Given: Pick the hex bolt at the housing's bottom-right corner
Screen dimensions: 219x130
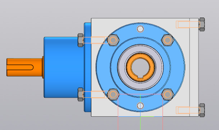Looking at the screenshot, I should tap(202, 110).
